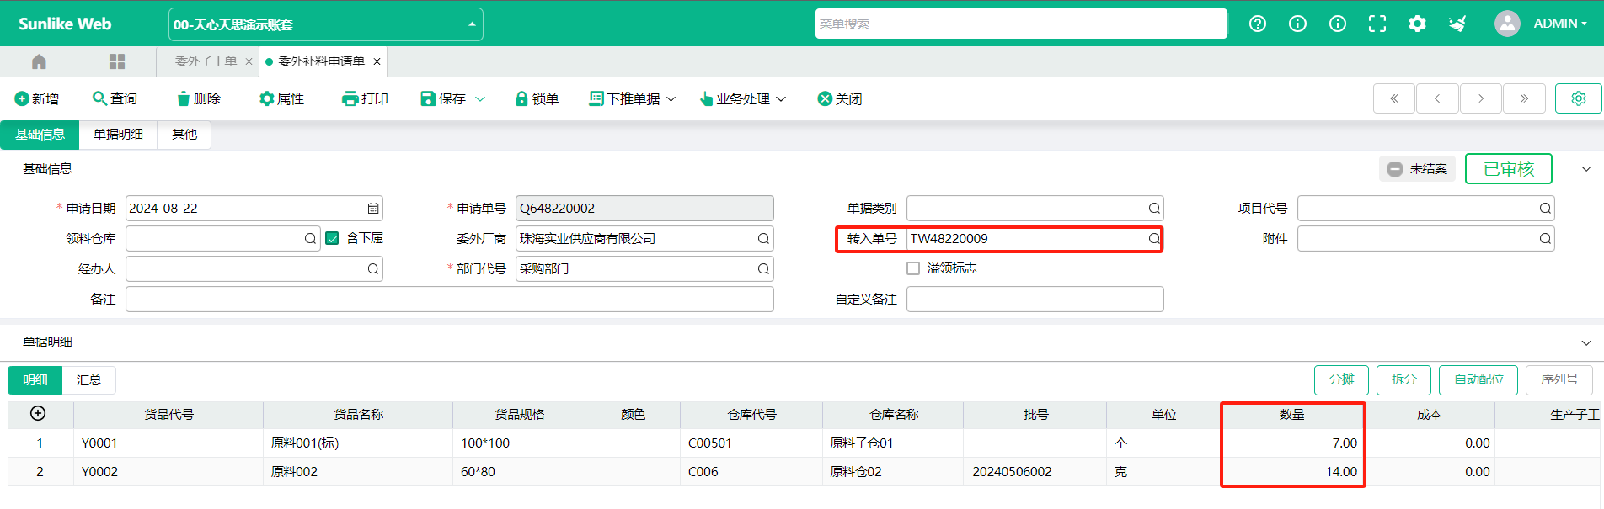Switch to 单据明细 tab

pyautogui.click(x=118, y=135)
